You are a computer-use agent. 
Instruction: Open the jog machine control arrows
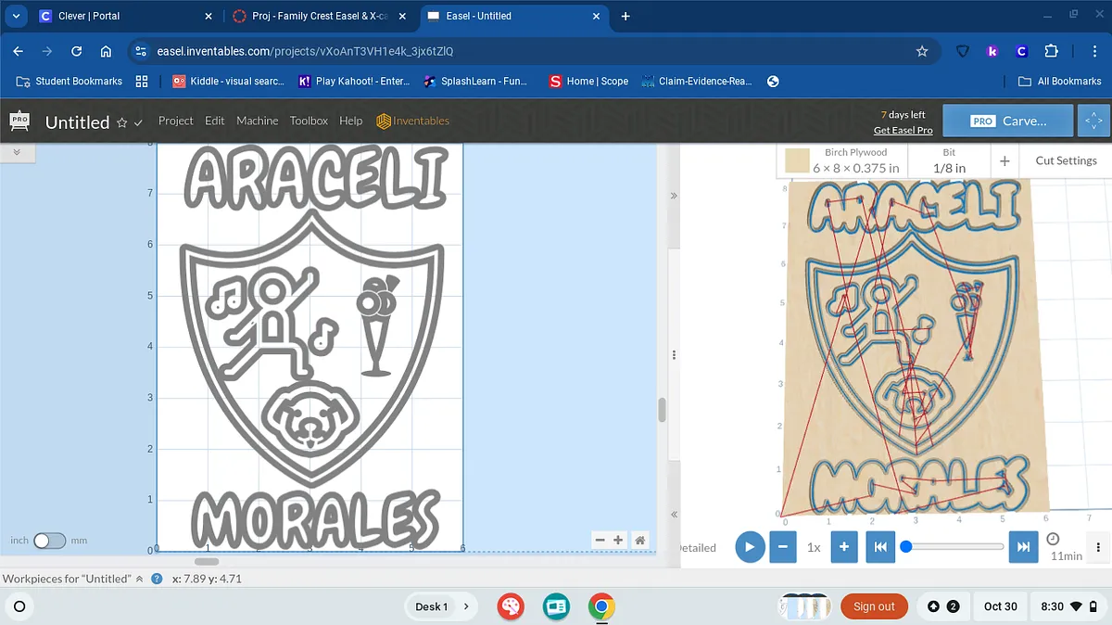(x=1093, y=121)
